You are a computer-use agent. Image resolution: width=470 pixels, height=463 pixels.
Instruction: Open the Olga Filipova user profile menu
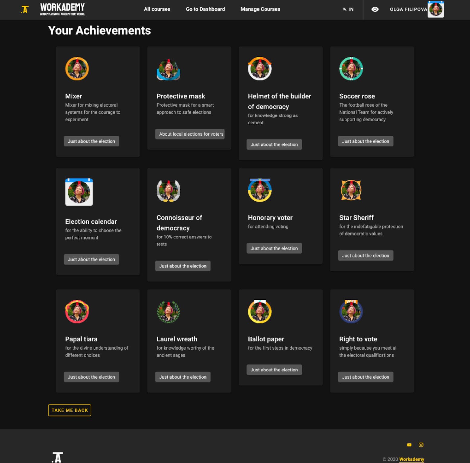(417, 9)
